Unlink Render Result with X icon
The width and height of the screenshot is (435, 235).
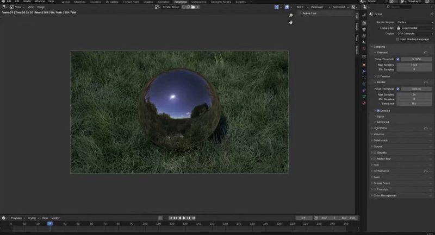[197, 7]
